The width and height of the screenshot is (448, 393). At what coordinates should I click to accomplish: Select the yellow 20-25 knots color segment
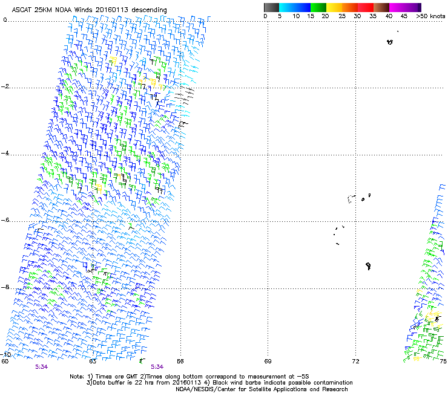(x=334, y=7)
